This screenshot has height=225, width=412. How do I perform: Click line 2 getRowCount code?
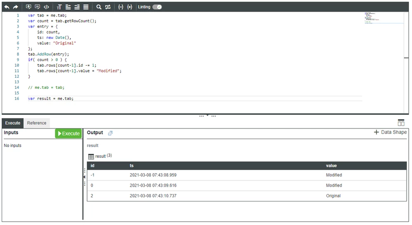pos(62,21)
